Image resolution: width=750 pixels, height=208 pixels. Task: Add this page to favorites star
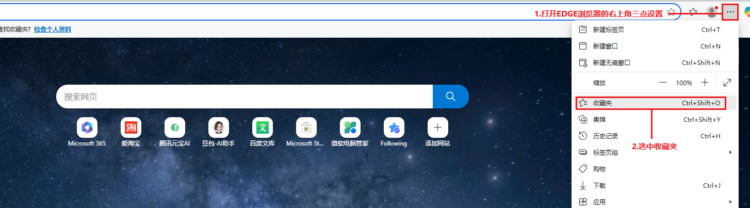point(671,12)
